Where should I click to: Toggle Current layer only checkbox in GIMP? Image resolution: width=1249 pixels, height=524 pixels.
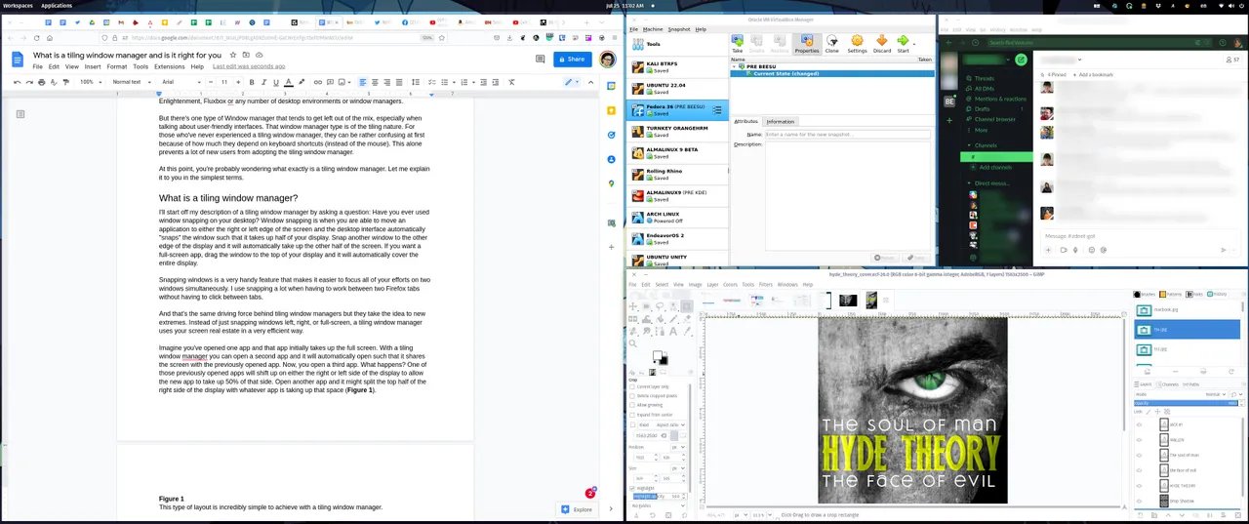point(632,386)
